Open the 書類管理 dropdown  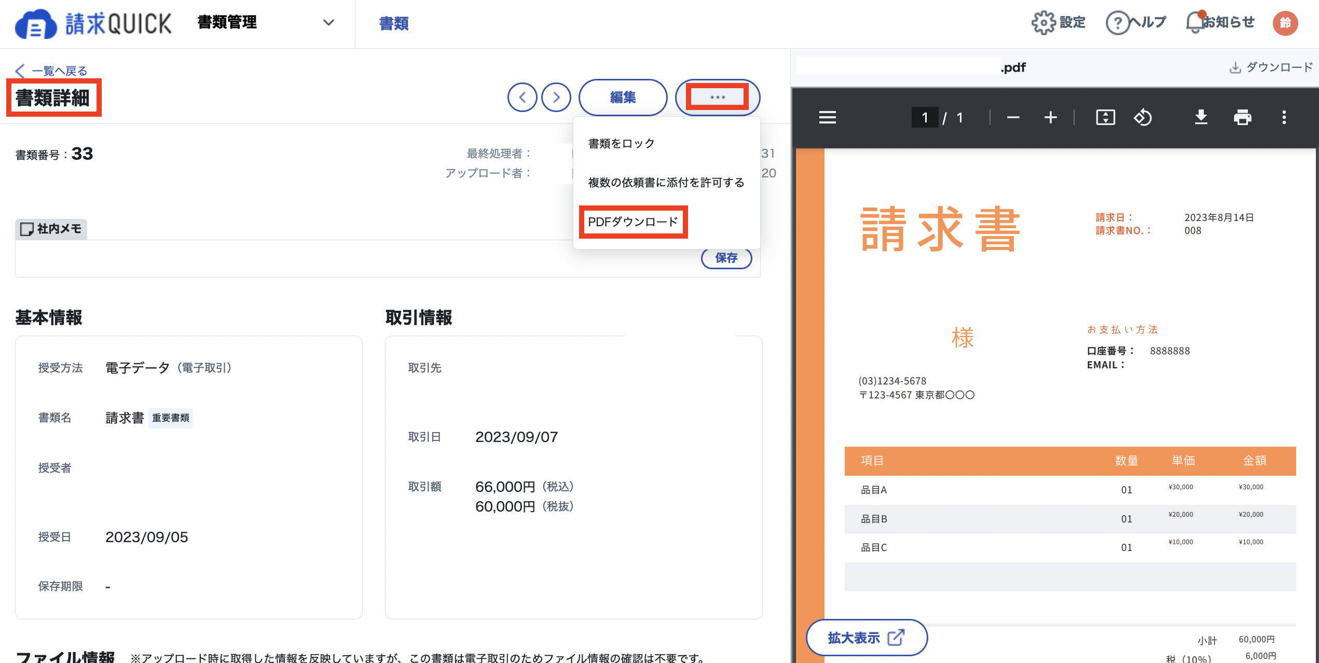click(266, 23)
